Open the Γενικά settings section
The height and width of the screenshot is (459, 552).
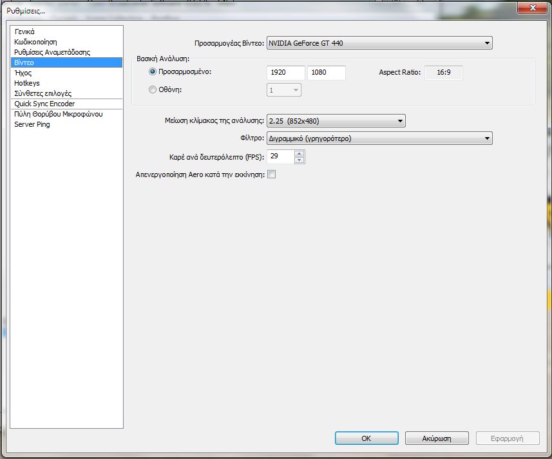pos(66,32)
